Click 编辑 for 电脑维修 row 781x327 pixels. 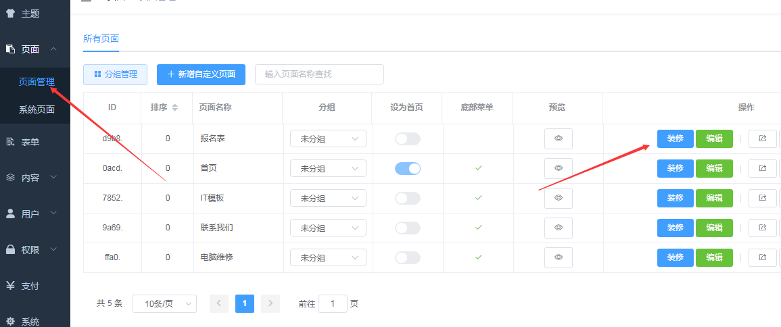714,258
